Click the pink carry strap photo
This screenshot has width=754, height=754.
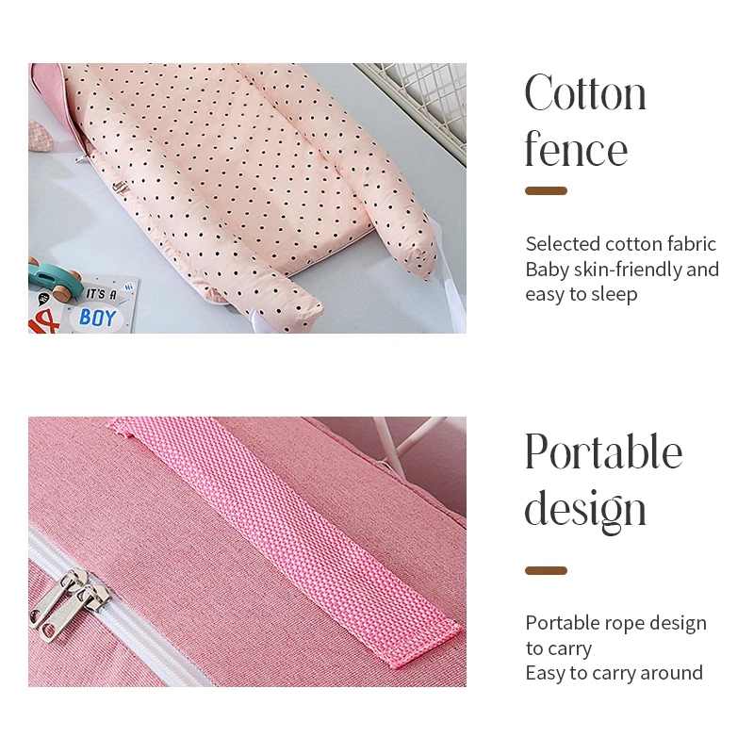[247, 551]
